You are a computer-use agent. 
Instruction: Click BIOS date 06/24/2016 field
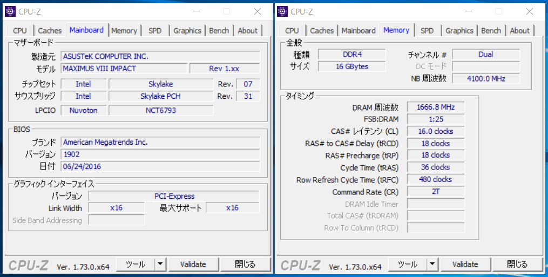[160, 166]
